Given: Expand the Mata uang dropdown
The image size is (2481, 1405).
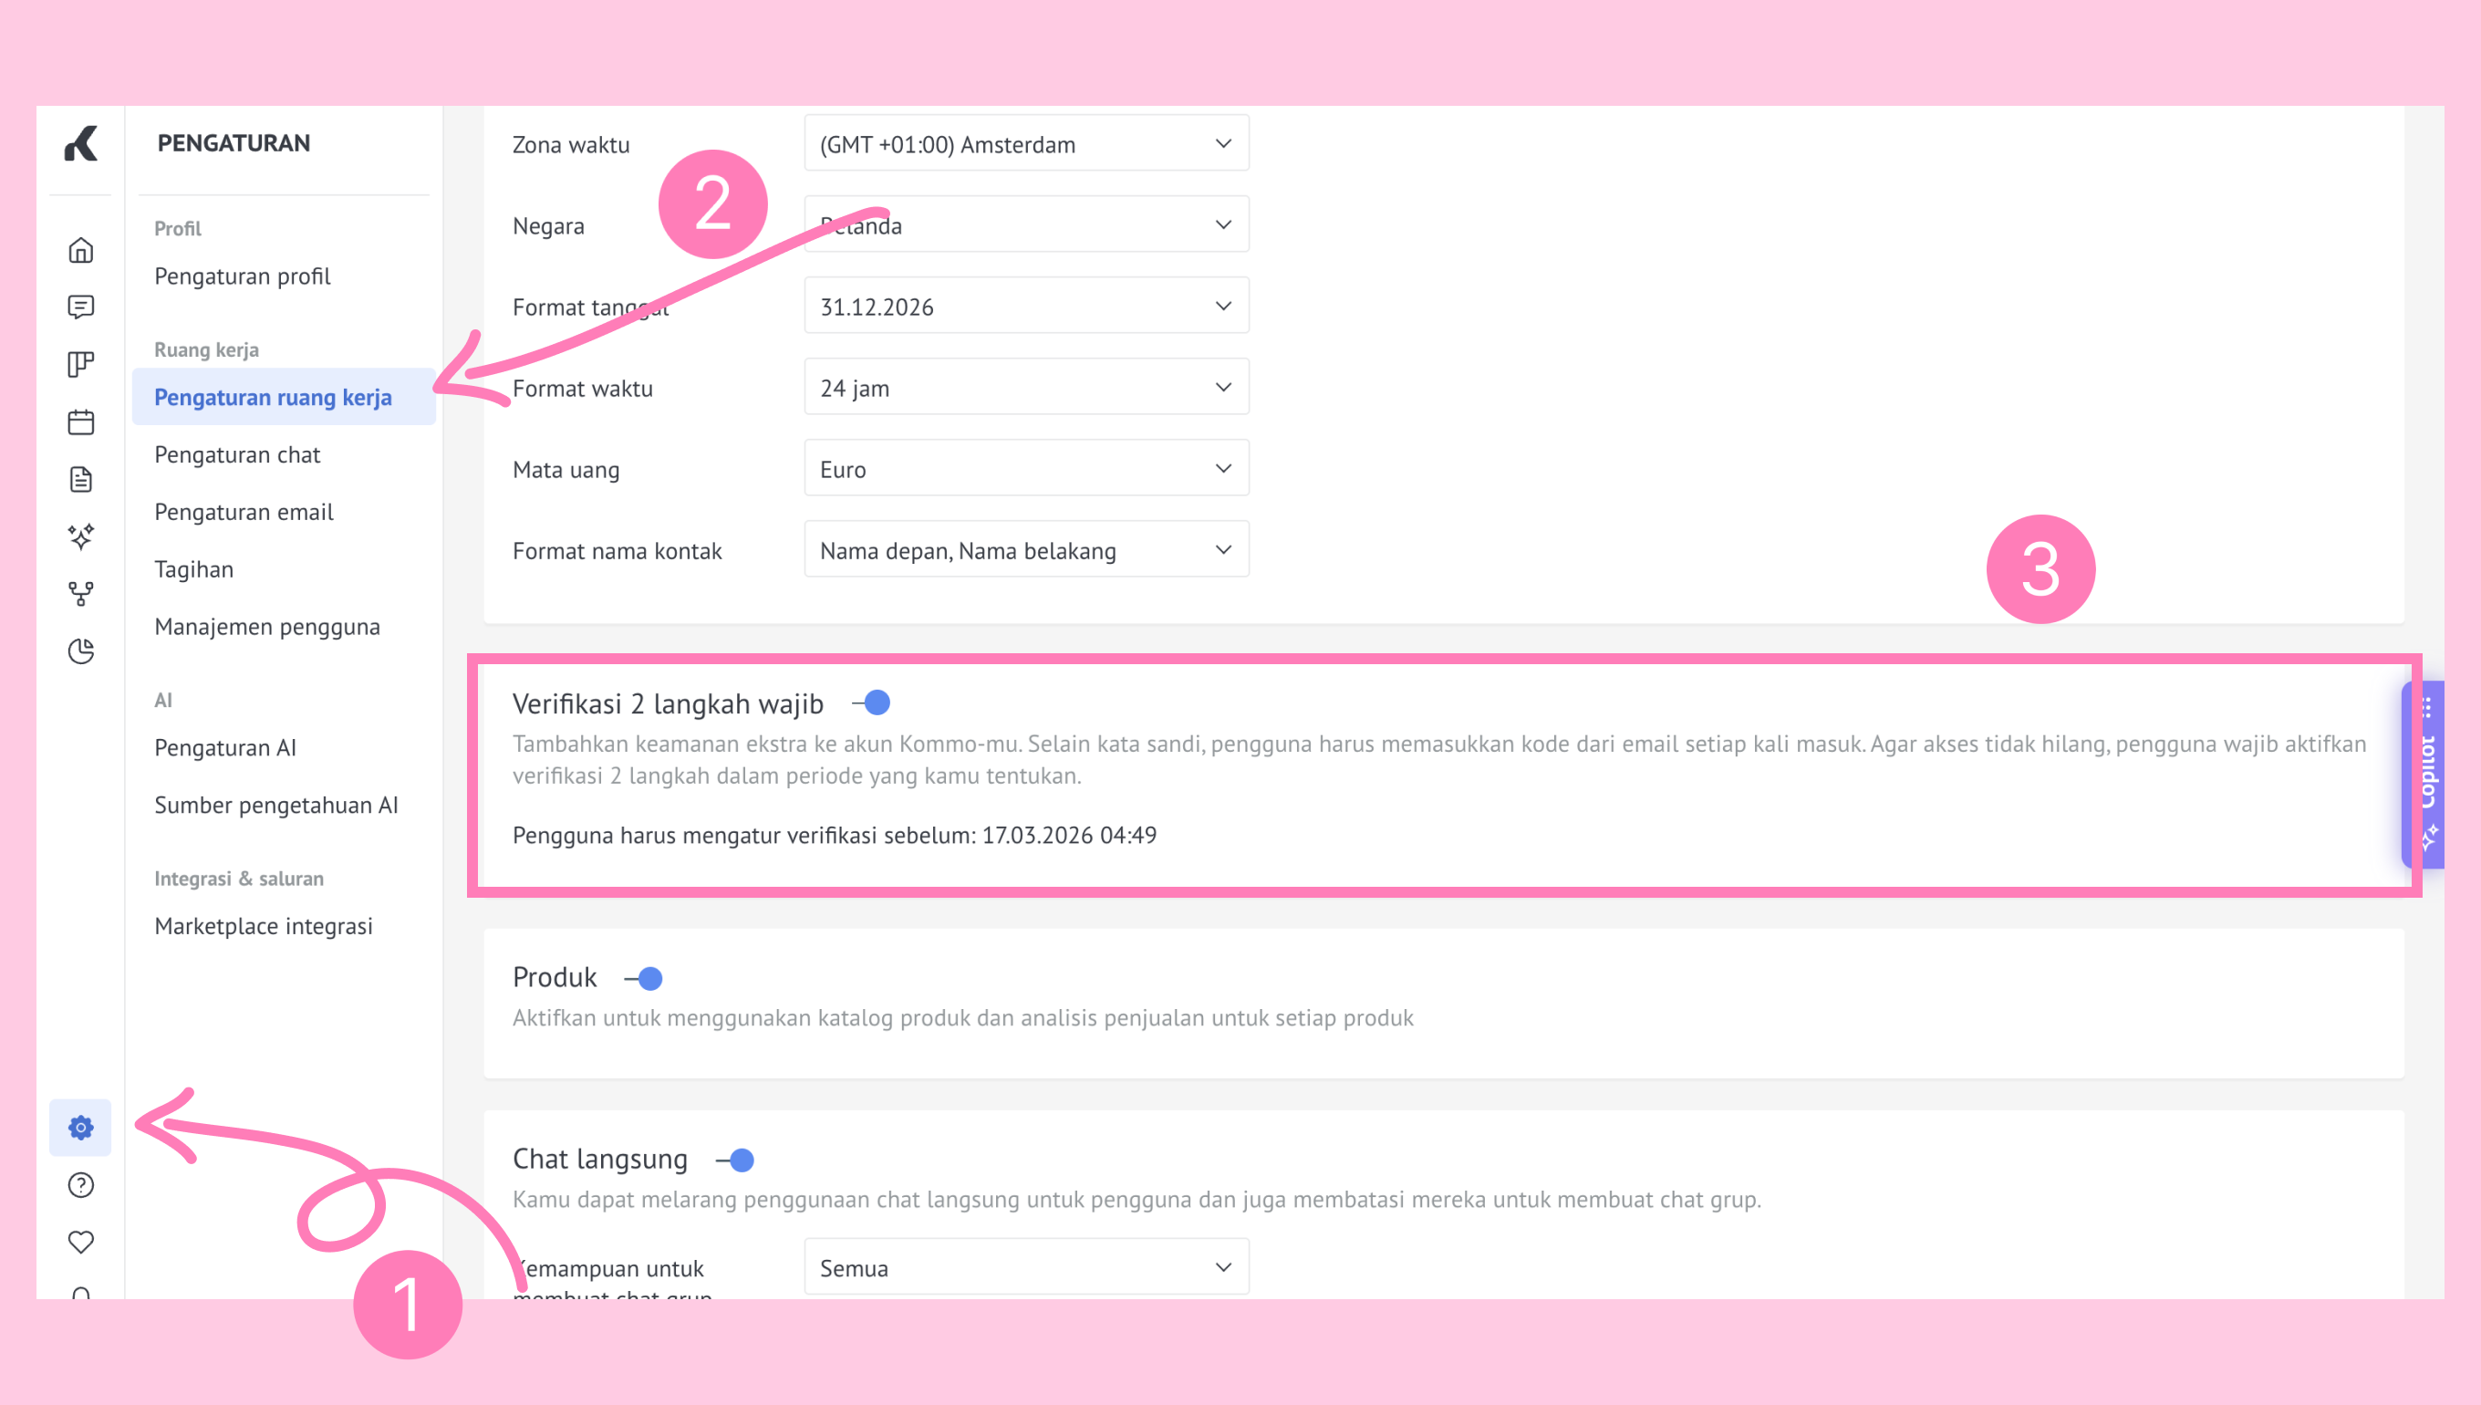Looking at the screenshot, I should coord(1026,469).
